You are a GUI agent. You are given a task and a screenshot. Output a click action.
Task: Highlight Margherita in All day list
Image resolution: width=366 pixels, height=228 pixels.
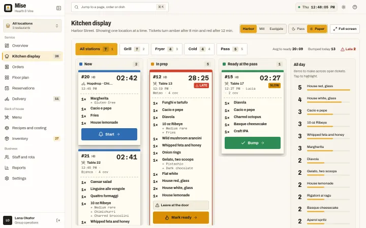(323, 148)
